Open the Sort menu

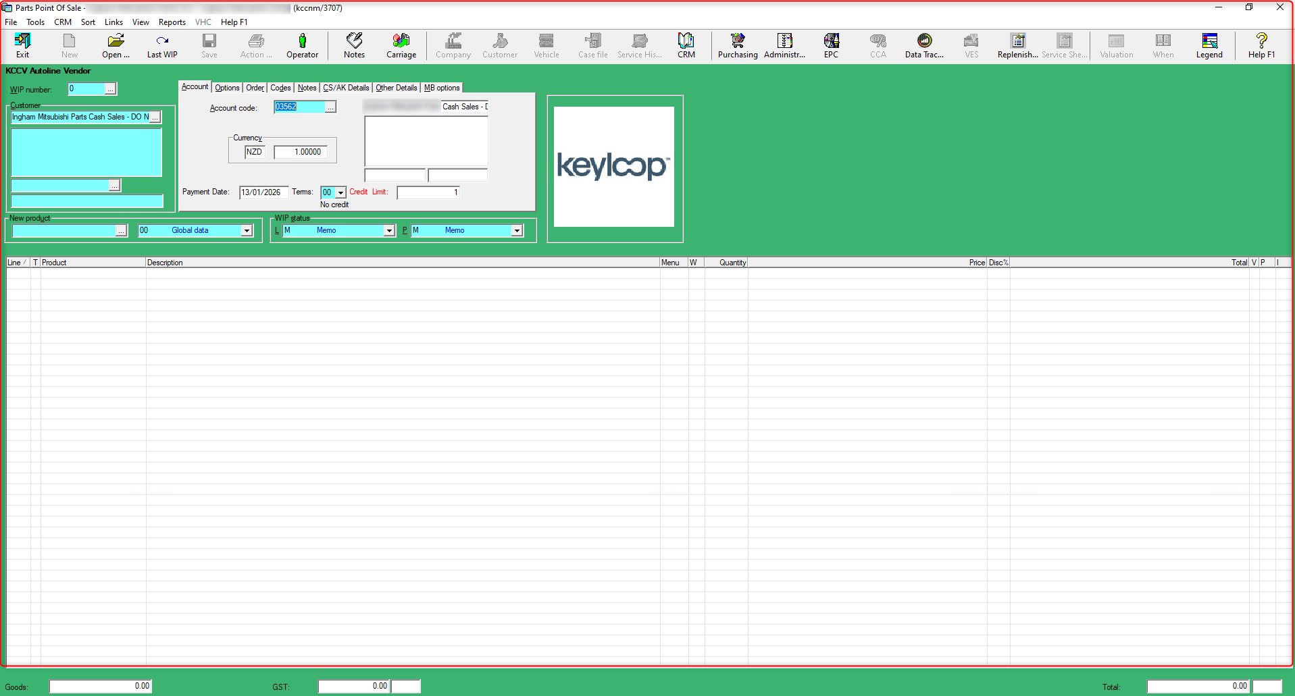pyautogui.click(x=88, y=22)
